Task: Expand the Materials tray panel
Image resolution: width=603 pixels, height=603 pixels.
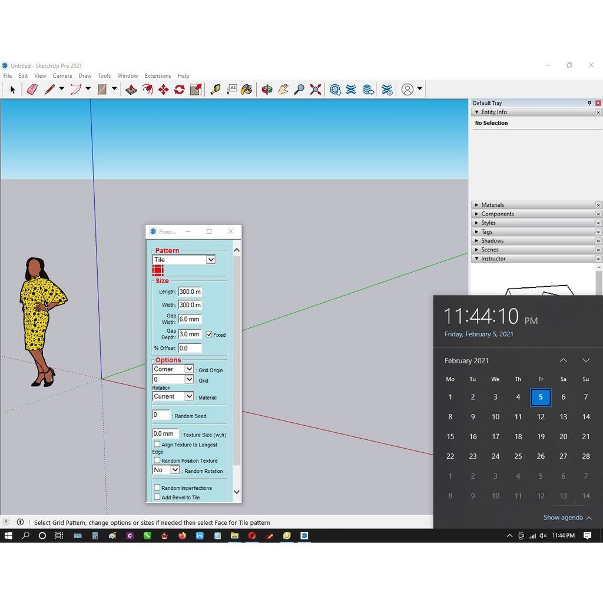Action: click(x=492, y=205)
